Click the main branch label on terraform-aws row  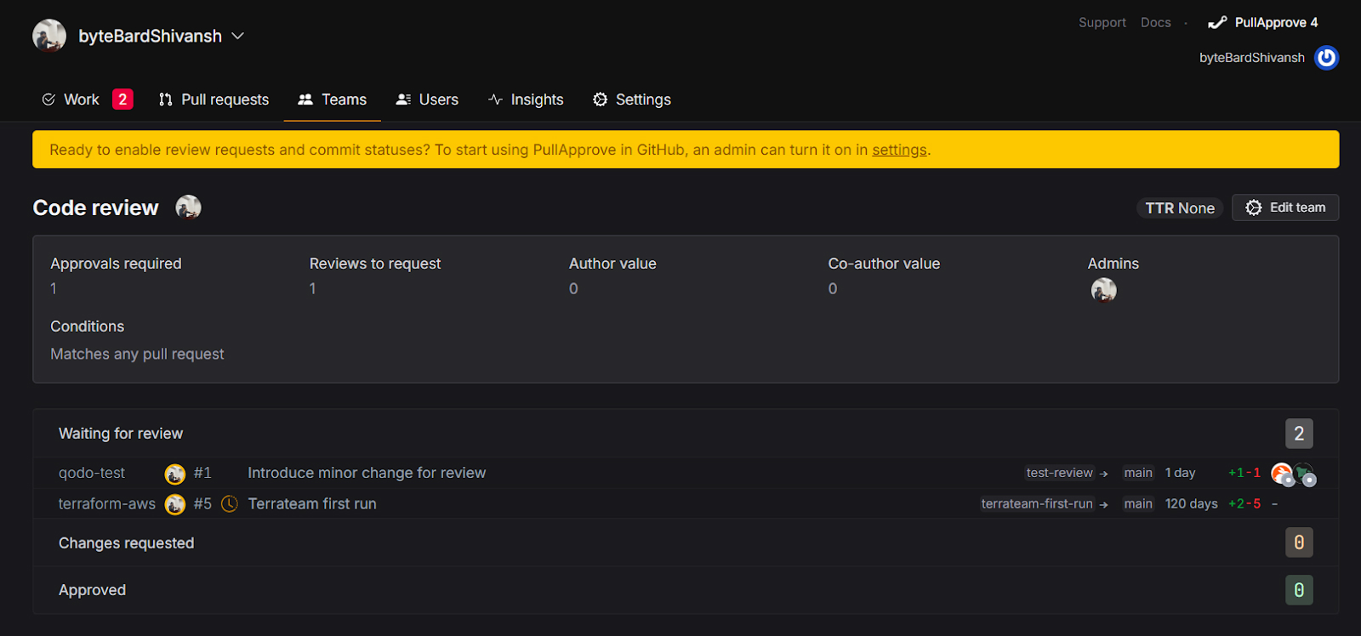point(1138,504)
